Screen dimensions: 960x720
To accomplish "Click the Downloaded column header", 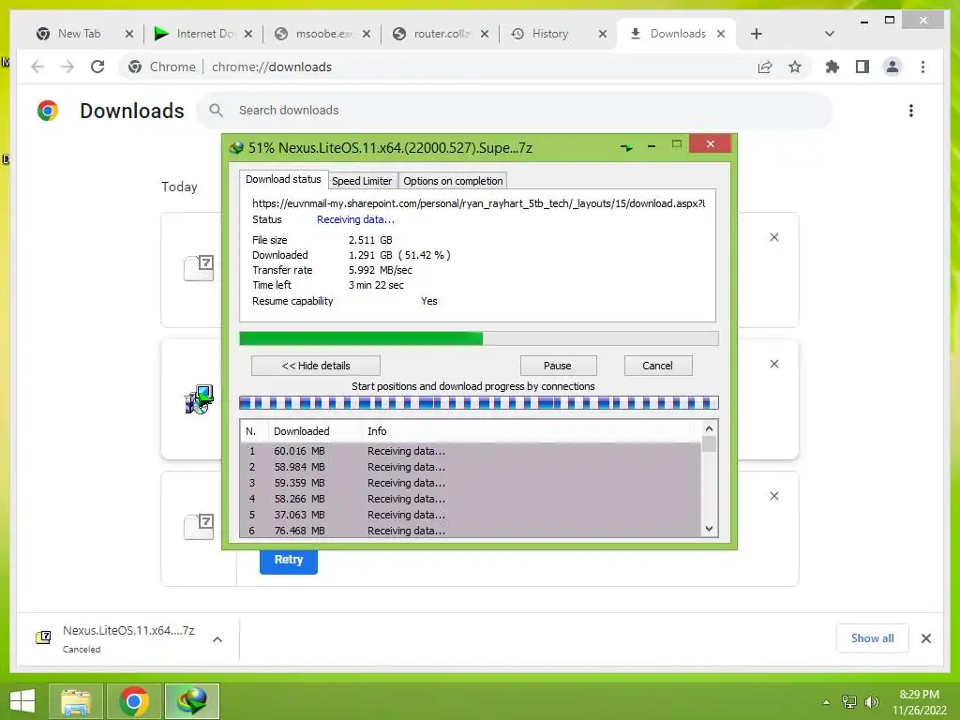I will [x=315, y=431].
